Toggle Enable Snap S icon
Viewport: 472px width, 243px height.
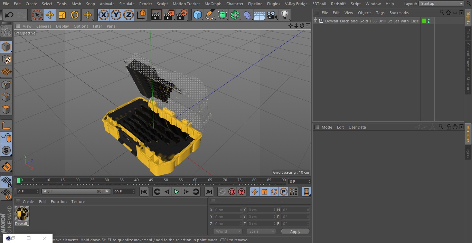6,150
